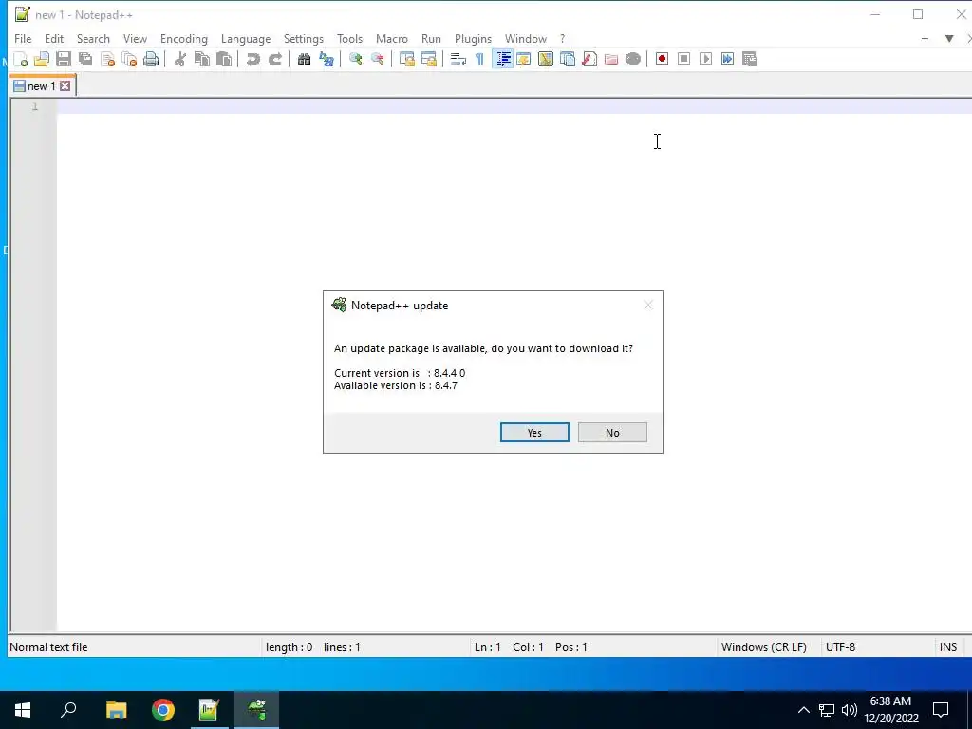Click the volume speaker tray icon
The image size is (972, 729).
[850, 710]
